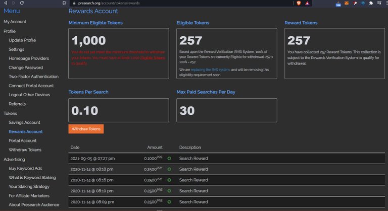
Task: Open Two-Factor Authentication in the sidebar
Action: pos(34,77)
